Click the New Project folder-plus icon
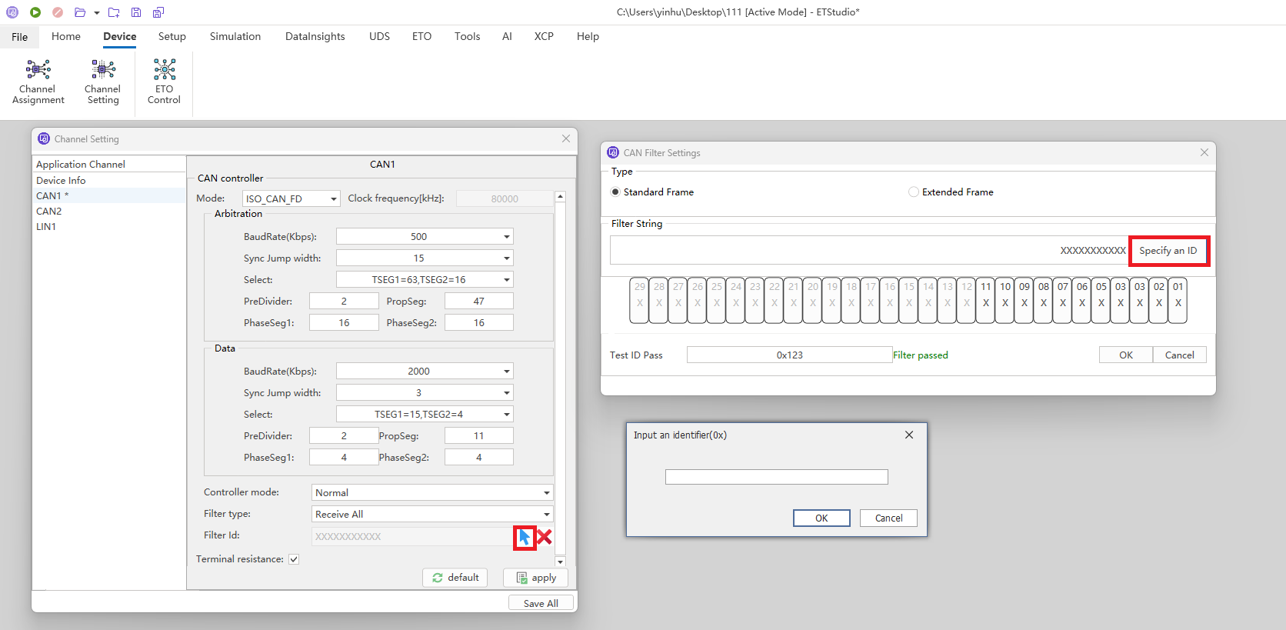This screenshot has width=1286, height=630. click(x=114, y=12)
